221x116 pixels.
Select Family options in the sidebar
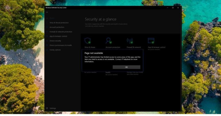(55, 50)
